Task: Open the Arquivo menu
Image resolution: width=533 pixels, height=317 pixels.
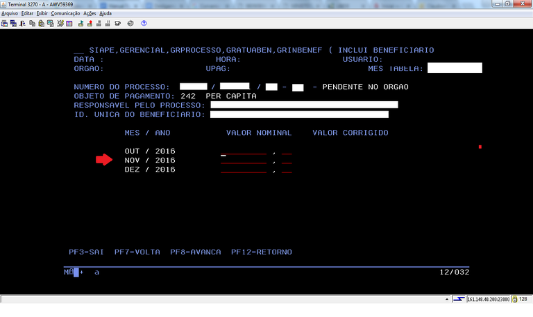Action: (10, 13)
